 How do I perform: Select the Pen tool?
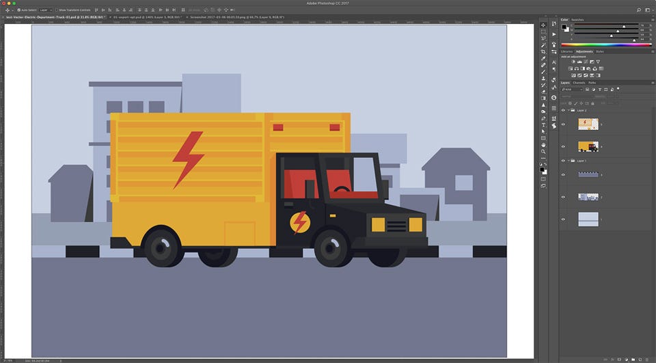[543, 118]
